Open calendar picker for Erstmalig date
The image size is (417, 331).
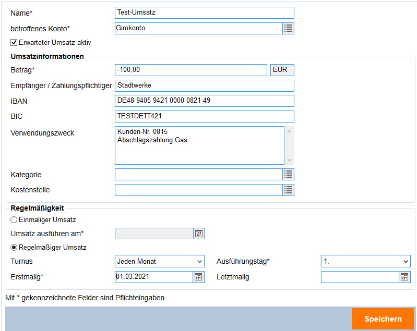tap(198, 277)
